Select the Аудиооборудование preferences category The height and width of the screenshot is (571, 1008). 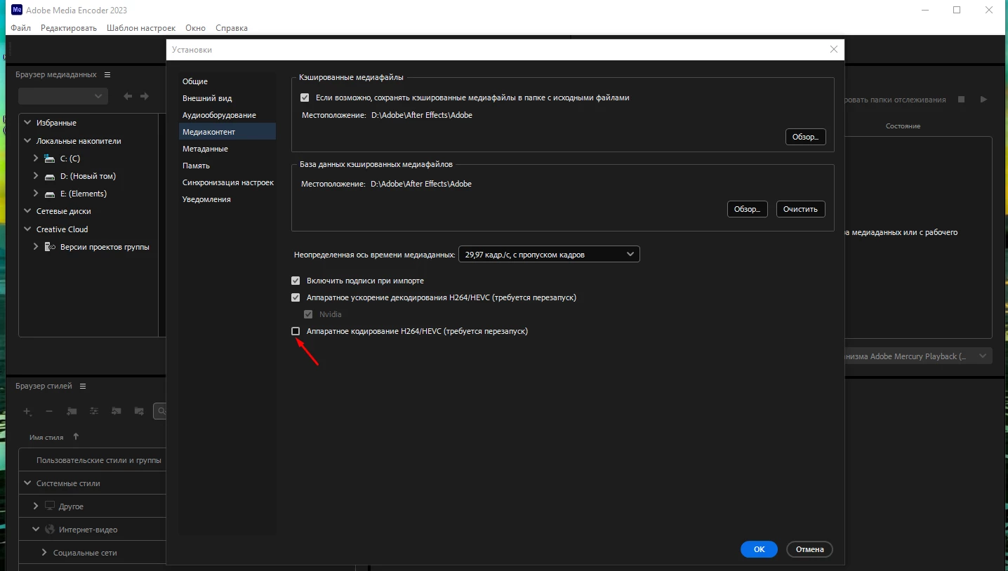pyautogui.click(x=227, y=115)
